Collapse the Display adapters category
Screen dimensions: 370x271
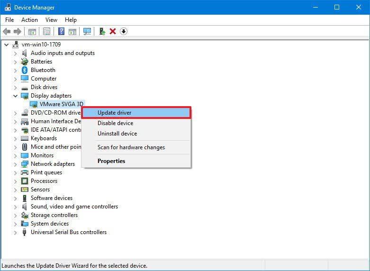pyautogui.click(x=15, y=96)
